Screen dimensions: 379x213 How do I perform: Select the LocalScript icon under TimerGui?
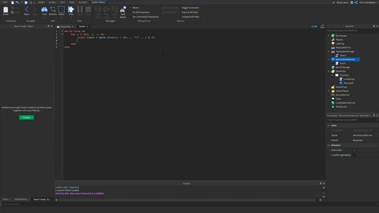point(341,79)
